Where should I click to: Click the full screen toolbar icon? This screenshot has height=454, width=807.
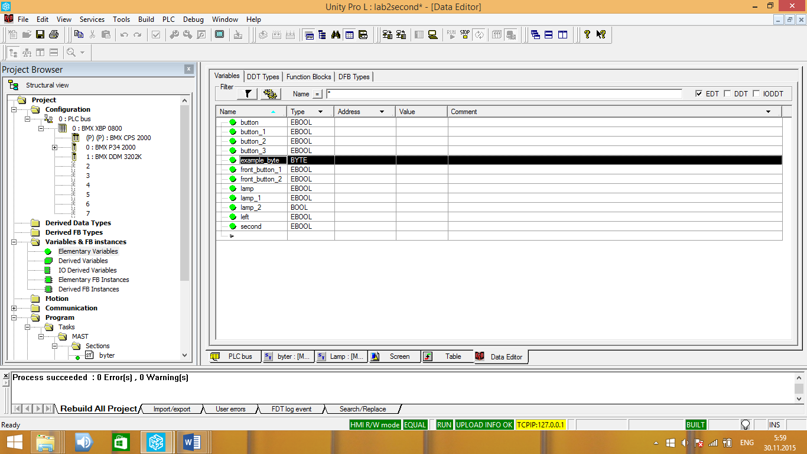pyautogui.click(x=220, y=34)
